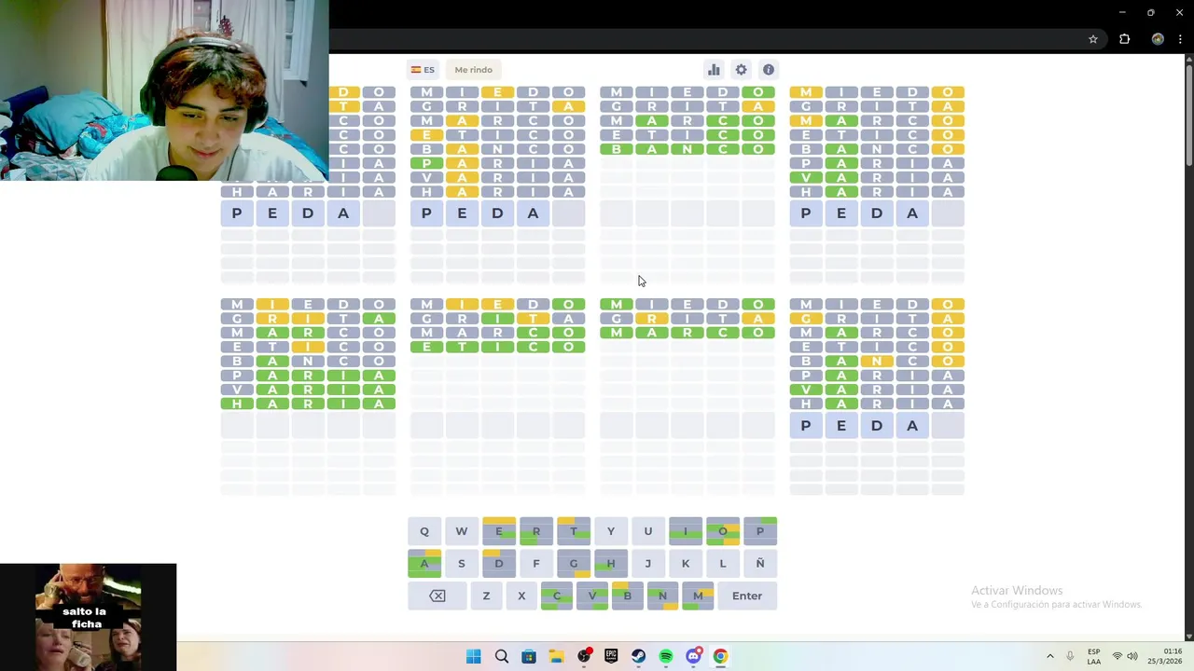Tap the I key on the game keyboard
1194x671 pixels.
(686, 531)
